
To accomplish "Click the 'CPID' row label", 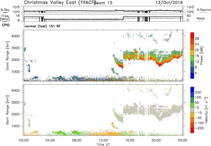I will coord(6,25).
